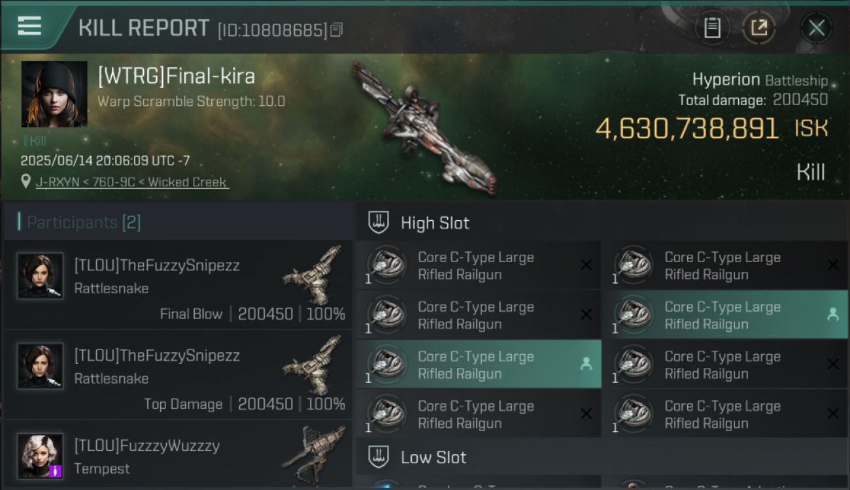
Task: Close the kill report window
Action: click(817, 28)
